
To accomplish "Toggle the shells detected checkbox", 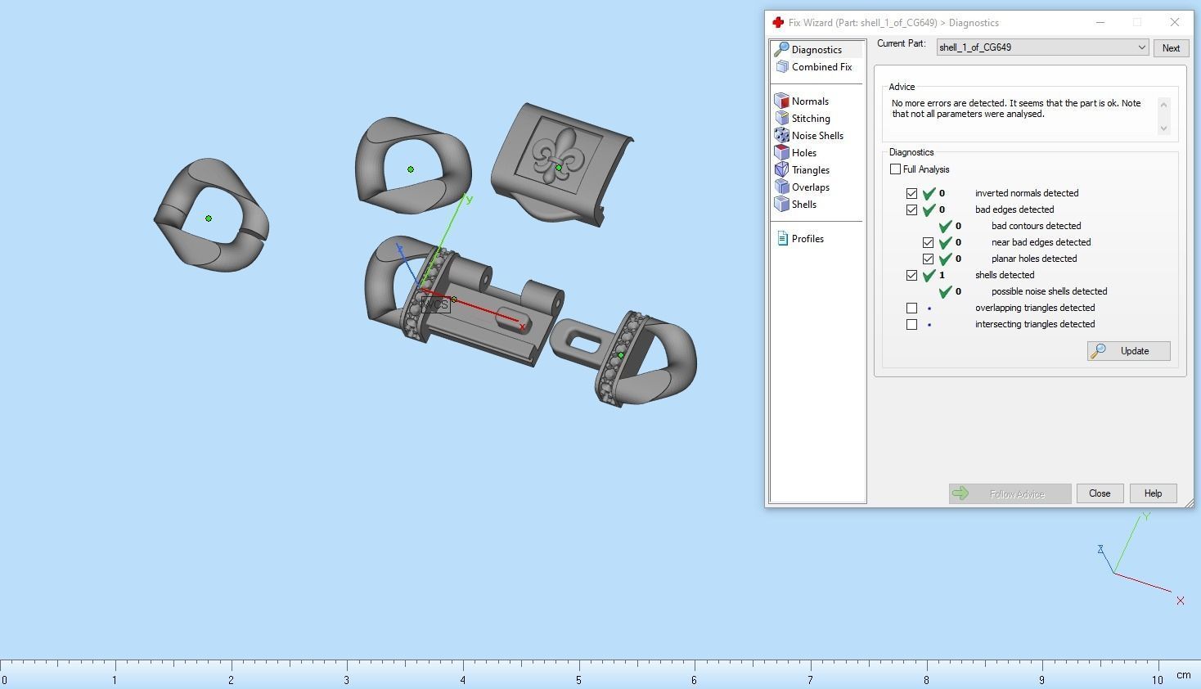I will pos(912,276).
